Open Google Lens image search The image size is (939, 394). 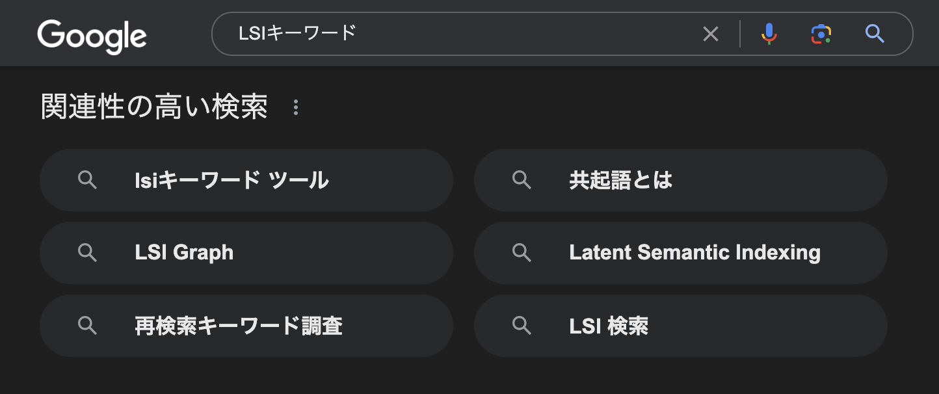tap(820, 33)
